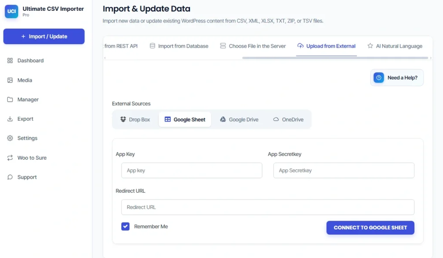Focus the App Secretkey input field
The height and width of the screenshot is (258, 443).
344,171
